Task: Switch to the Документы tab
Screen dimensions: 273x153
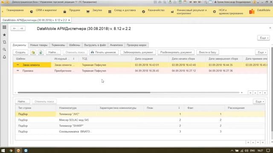Action: tap(19, 45)
